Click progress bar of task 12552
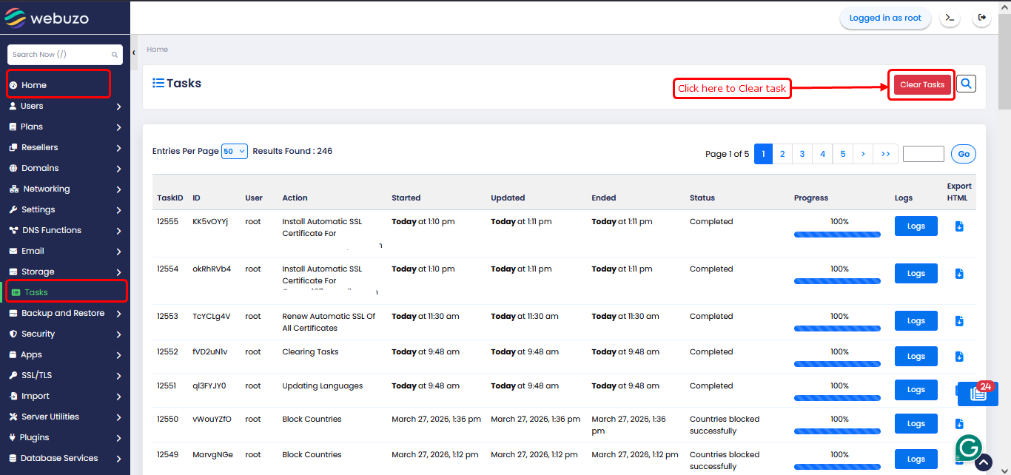Image resolution: width=1011 pixels, height=475 pixels. click(837, 365)
